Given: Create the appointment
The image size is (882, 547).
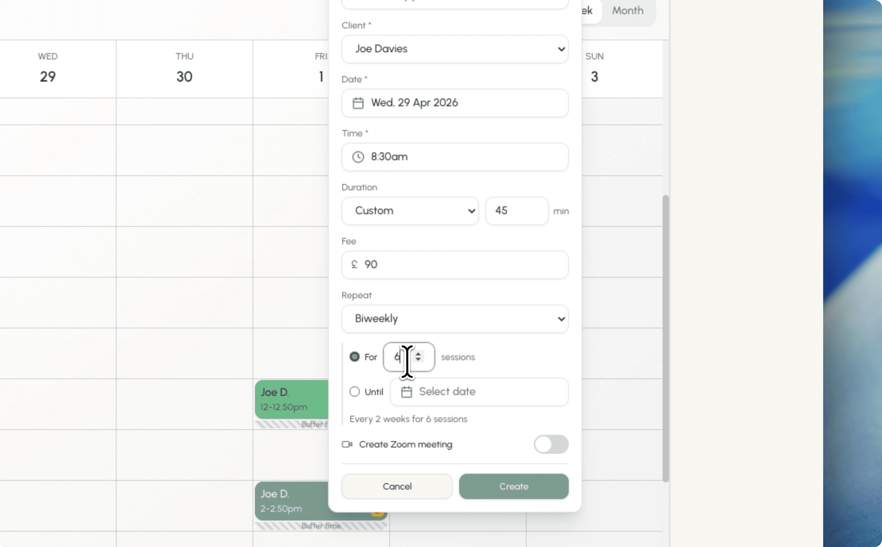Looking at the screenshot, I should pyautogui.click(x=514, y=486).
